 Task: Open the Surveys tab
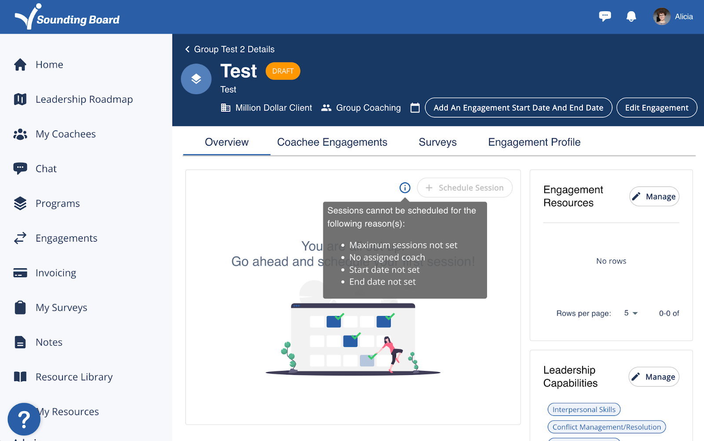(437, 142)
